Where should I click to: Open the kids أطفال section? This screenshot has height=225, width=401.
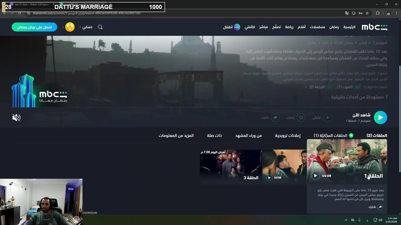point(232,27)
